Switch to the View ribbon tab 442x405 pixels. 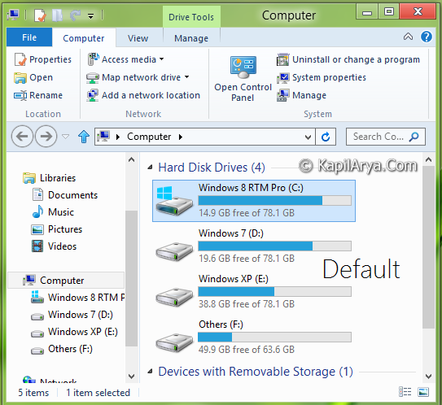pos(138,38)
